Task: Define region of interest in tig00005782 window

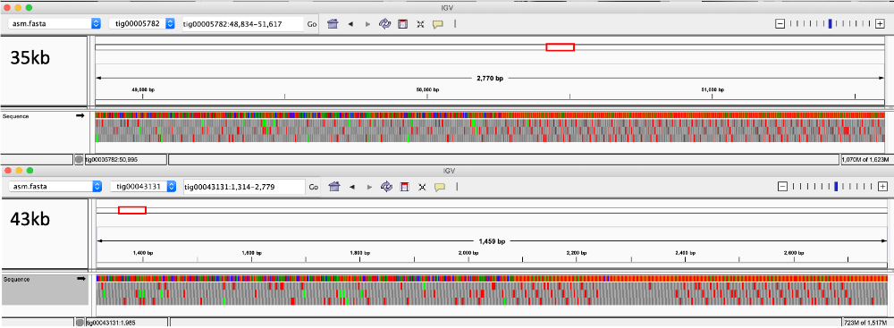Action: tap(402, 24)
